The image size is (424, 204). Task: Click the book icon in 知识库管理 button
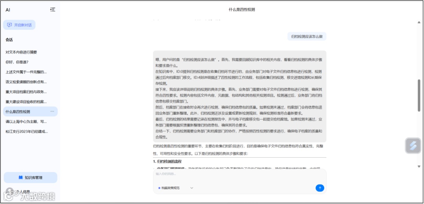[20, 178]
